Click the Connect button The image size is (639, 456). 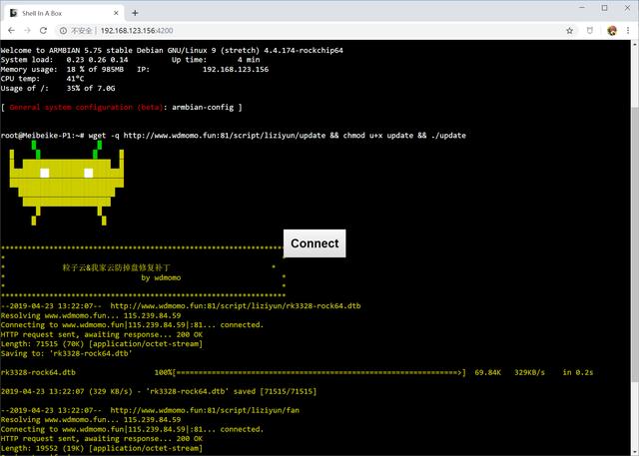pos(315,243)
